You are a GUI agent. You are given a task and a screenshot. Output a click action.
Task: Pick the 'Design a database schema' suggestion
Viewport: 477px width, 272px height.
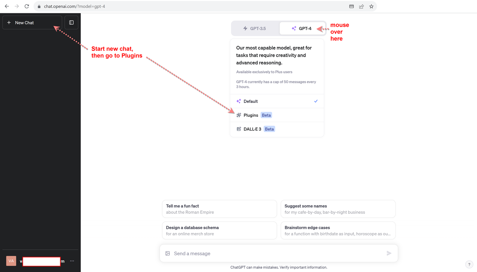(x=219, y=230)
